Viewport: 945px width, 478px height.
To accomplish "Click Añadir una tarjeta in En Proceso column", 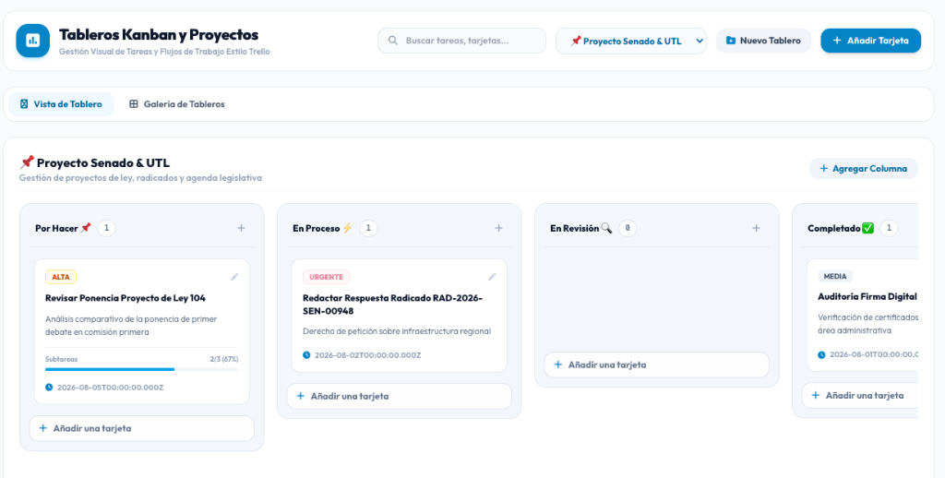I will click(399, 396).
